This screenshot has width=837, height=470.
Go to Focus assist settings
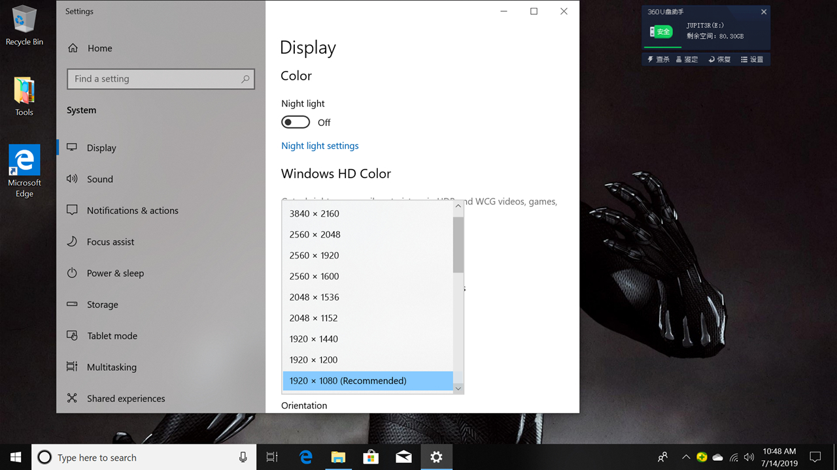click(110, 242)
